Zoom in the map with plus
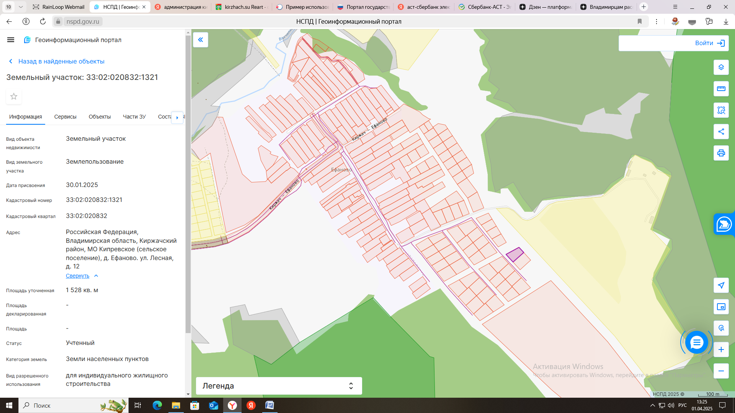 721,350
